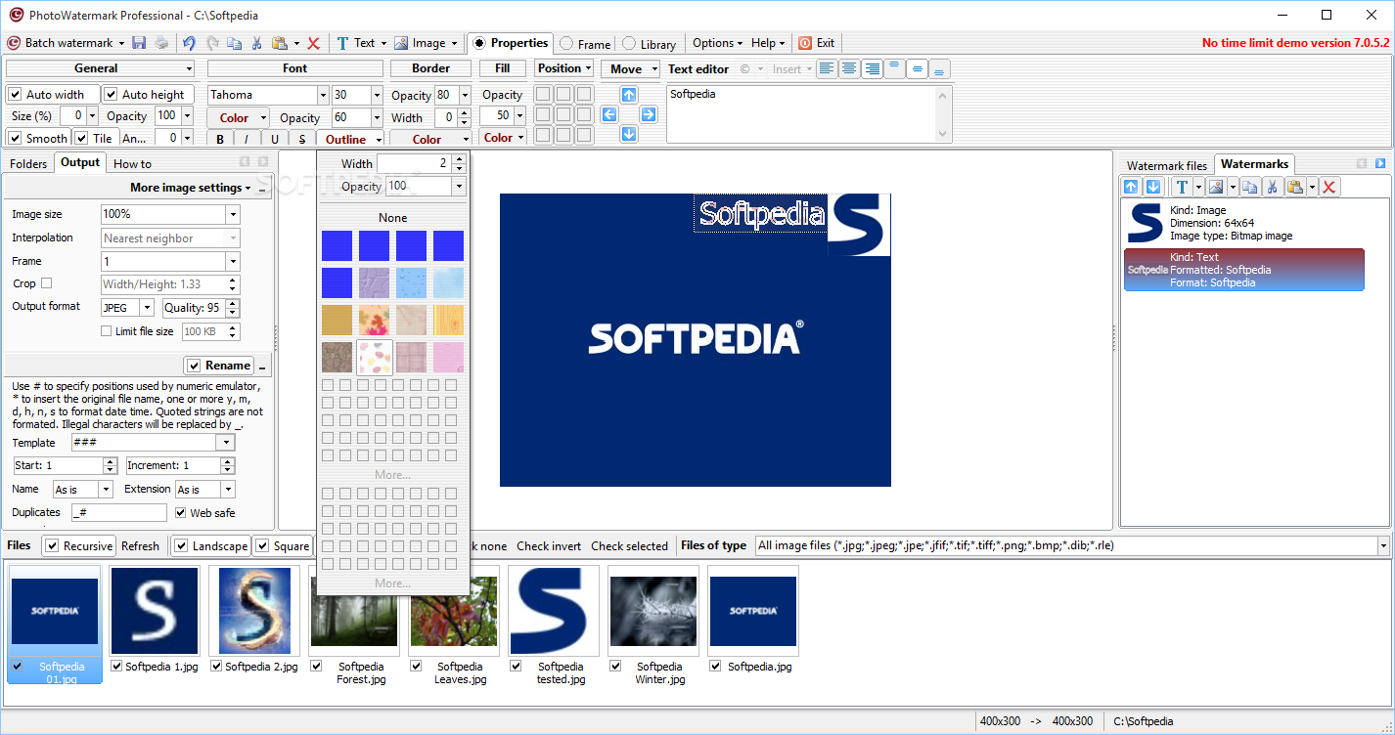1395x735 pixels.
Task: Select None in the outline texture popup
Action: pyautogui.click(x=393, y=218)
